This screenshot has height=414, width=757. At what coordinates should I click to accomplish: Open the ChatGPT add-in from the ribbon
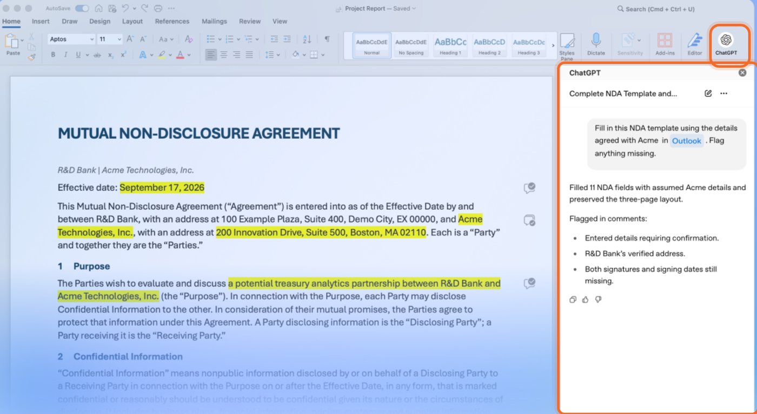click(726, 44)
